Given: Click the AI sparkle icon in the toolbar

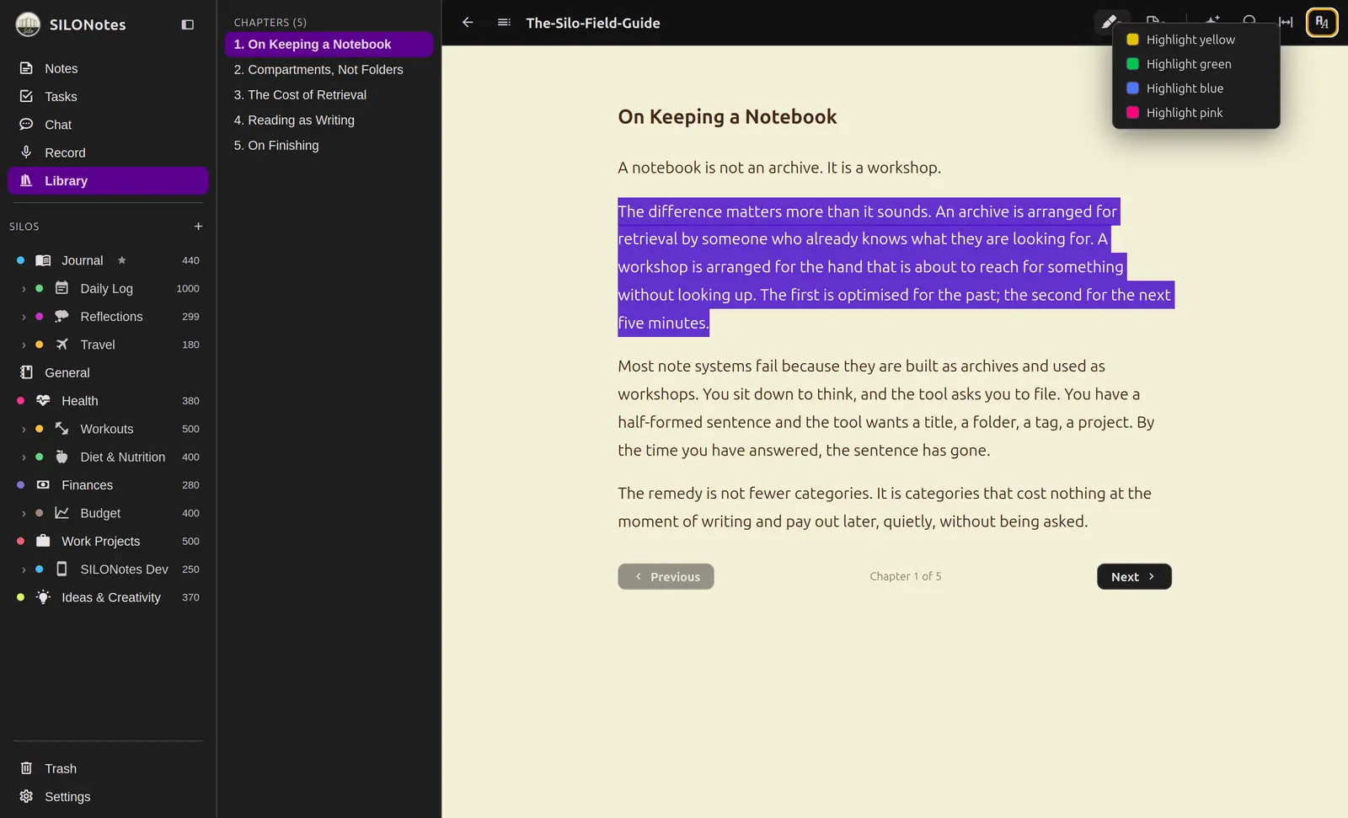Looking at the screenshot, I should pyautogui.click(x=1213, y=20).
